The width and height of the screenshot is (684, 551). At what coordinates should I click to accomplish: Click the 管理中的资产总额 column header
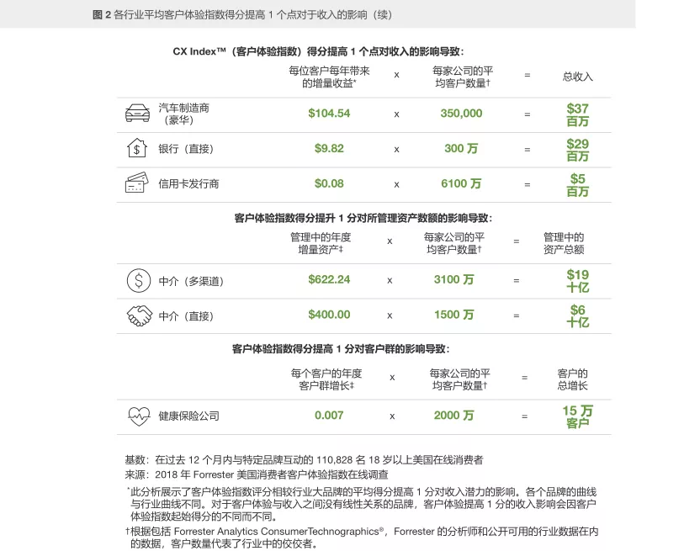click(563, 243)
